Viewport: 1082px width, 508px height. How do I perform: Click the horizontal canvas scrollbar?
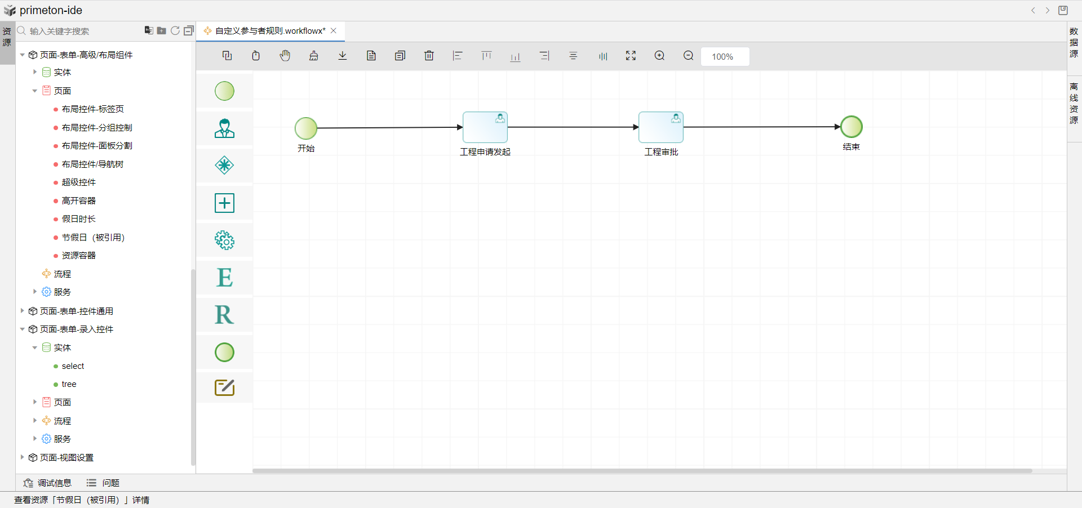(642, 470)
